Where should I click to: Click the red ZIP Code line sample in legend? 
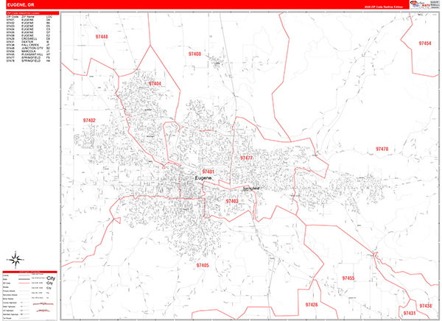click(x=24, y=283)
